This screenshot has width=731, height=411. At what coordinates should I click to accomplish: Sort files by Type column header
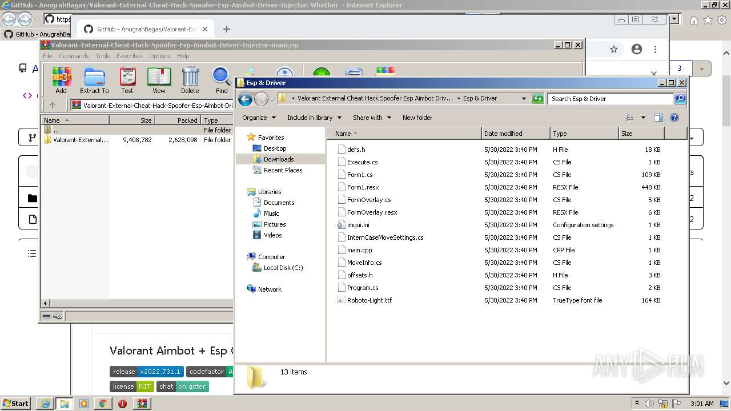coord(585,134)
